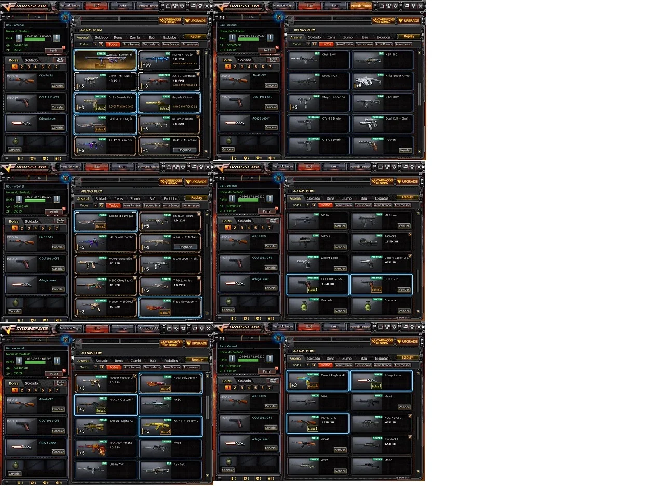This screenshot has height=491, width=658.
Task: Open Excluídos tab in the panel listing M200 CheyTac
Action: tap(170, 198)
